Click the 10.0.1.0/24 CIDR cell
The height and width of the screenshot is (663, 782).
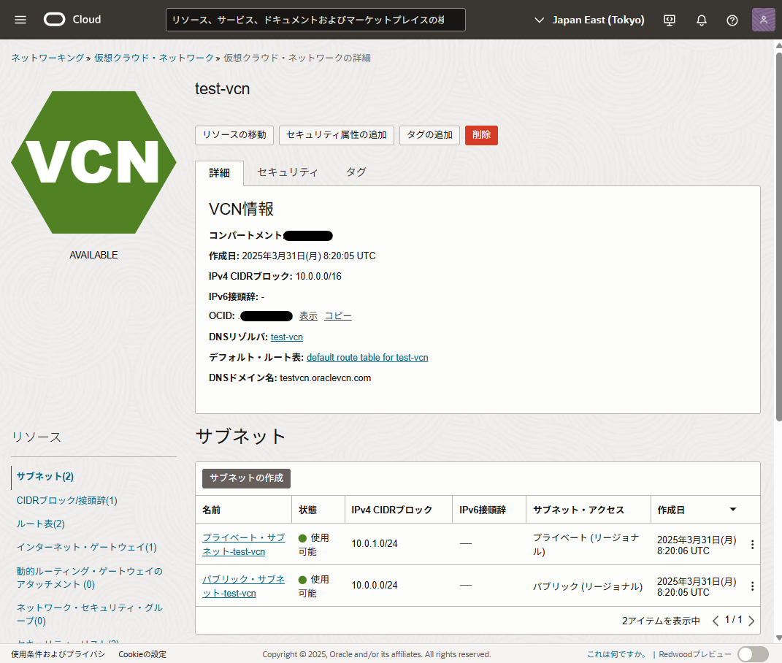375,544
